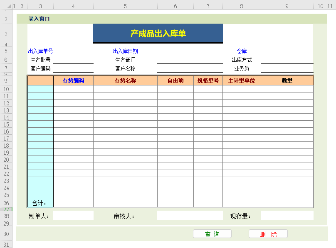Select the 数量 column header cell
The image size is (336, 248).
click(x=287, y=80)
